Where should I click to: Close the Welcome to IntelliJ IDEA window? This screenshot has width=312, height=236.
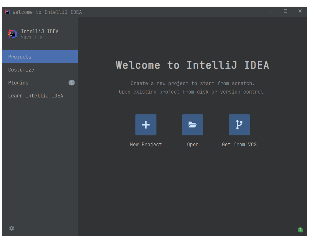[300, 11]
